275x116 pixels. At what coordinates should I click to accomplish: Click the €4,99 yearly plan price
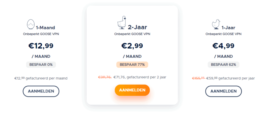(x=223, y=46)
